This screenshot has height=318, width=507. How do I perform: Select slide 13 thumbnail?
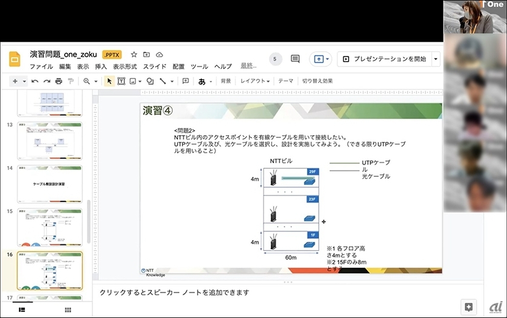[x=50, y=141]
